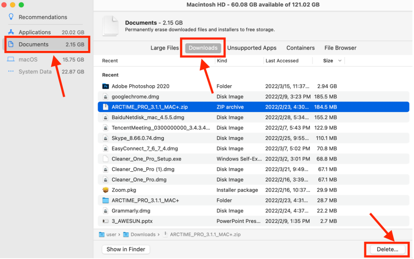414x259 pixels.
Task: Click the googlechrome.dmg disk image icon
Action: click(105, 97)
